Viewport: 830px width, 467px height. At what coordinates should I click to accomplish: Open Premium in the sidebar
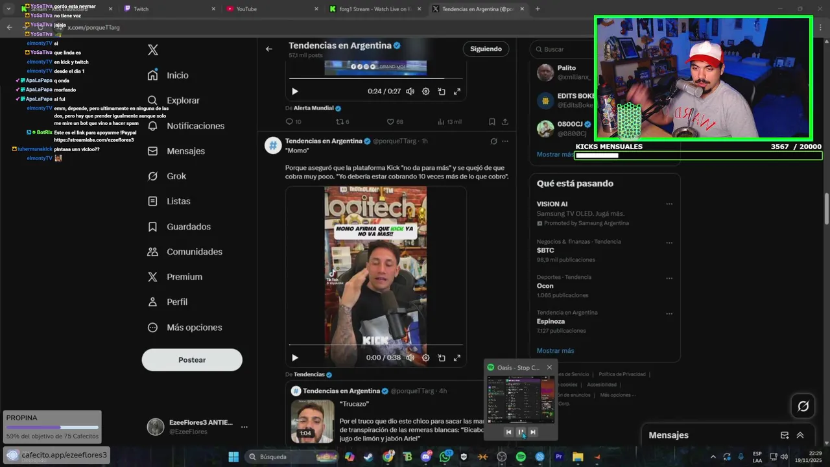(175, 277)
